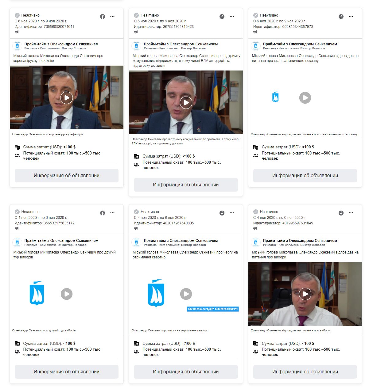The height and width of the screenshot is (389, 377).
Task: Play video about другий тур виборів
Action: [67, 294]
